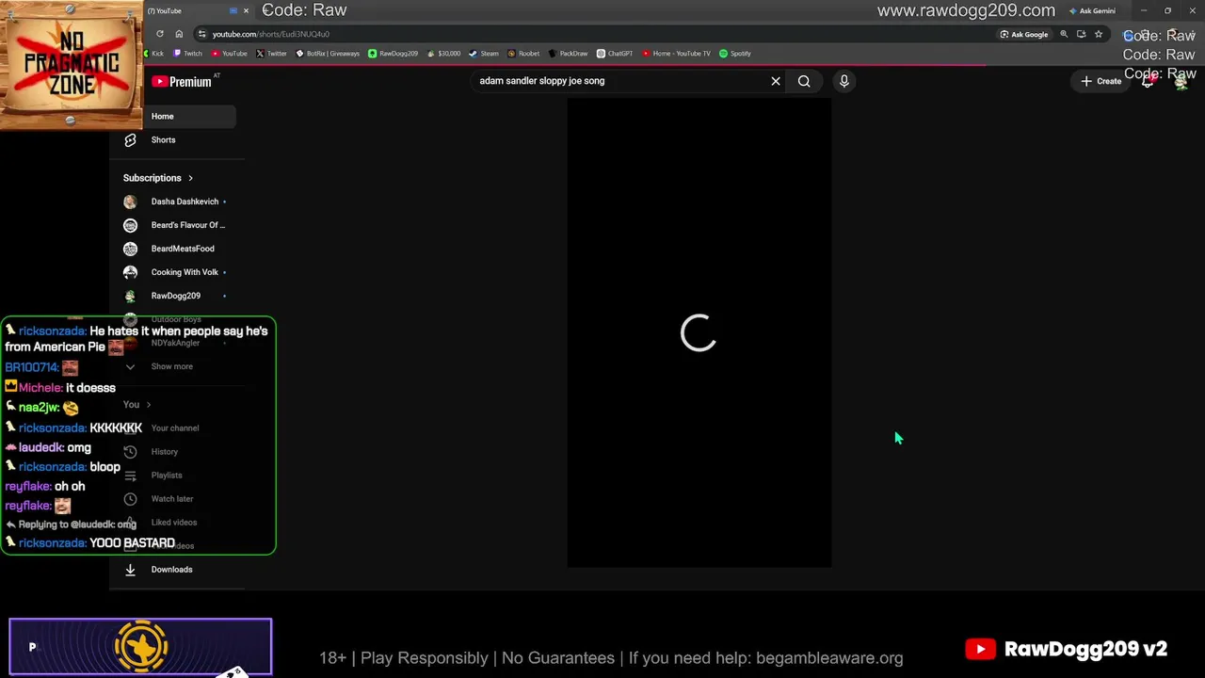Open Beard's Flavour Of channel avatar
The image size is (1205, 678).
tap(130, 225)
